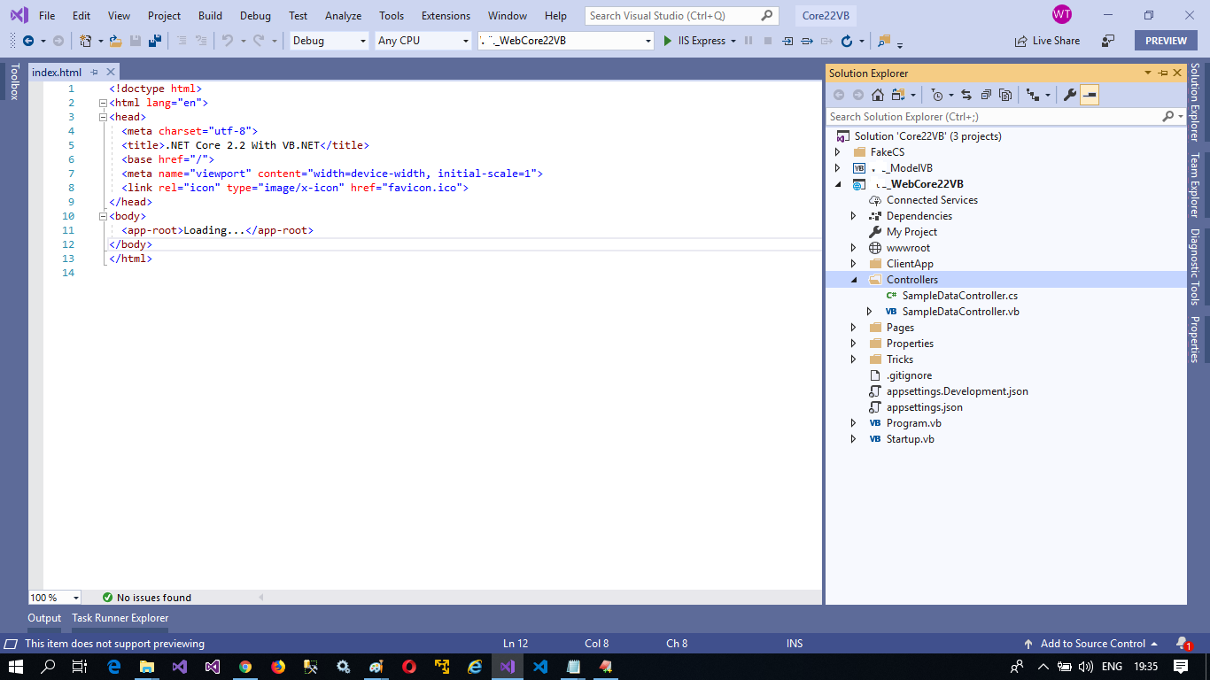1210x680 pixels.
Task: Toggle the pin on index.html tab
Action: 95,73
